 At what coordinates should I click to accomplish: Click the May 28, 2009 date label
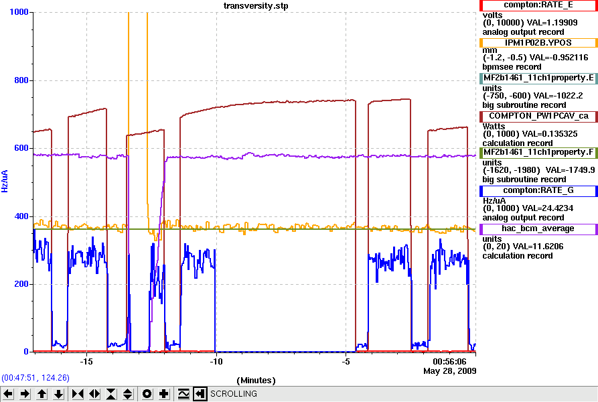point(449,371)
